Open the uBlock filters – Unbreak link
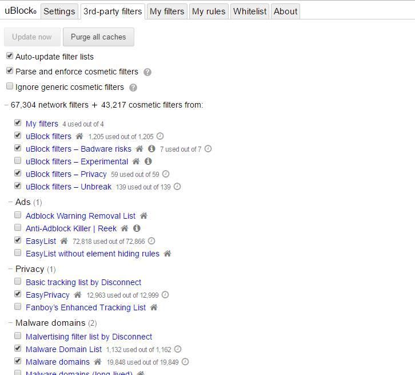The height and width of the screenshot is (375, 415). click(x=69, y=187)
